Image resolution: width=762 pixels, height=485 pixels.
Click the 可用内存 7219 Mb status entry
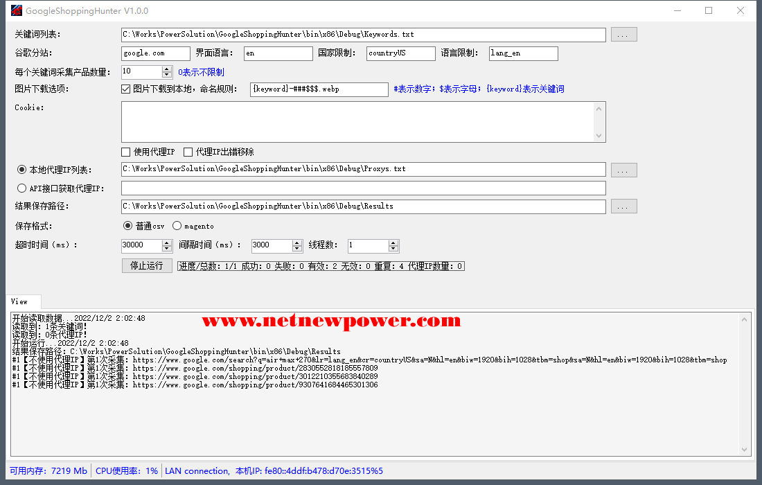(48, 471)
